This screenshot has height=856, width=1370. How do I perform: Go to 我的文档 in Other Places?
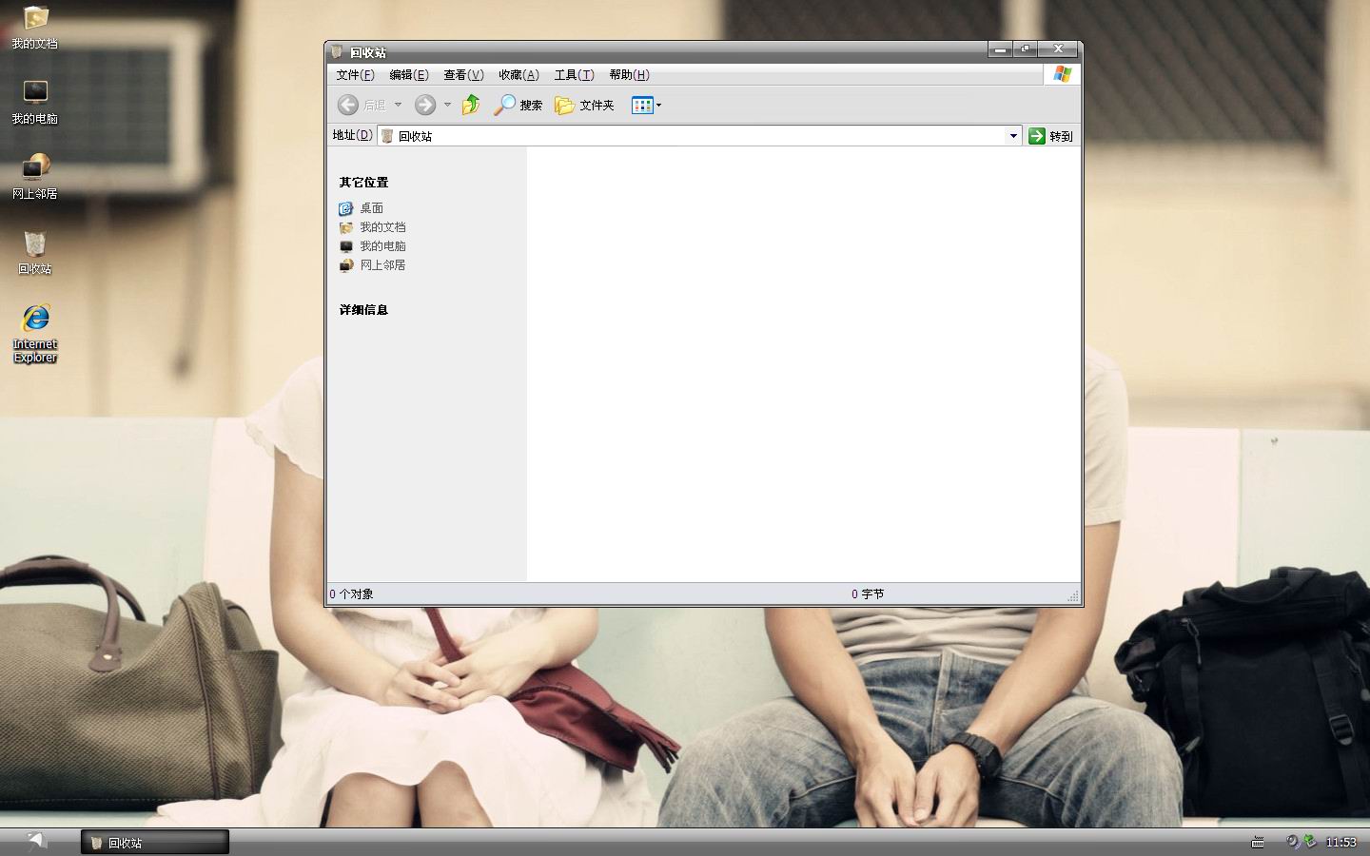pyautogui.click(x=373, y=227)
